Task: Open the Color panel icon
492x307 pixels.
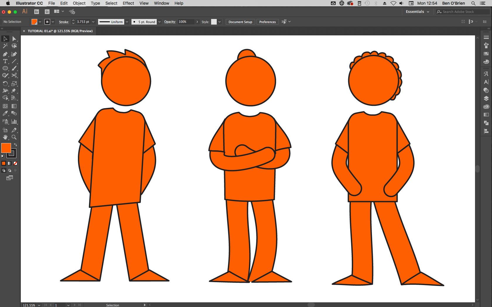Action: tap(486, 62)
